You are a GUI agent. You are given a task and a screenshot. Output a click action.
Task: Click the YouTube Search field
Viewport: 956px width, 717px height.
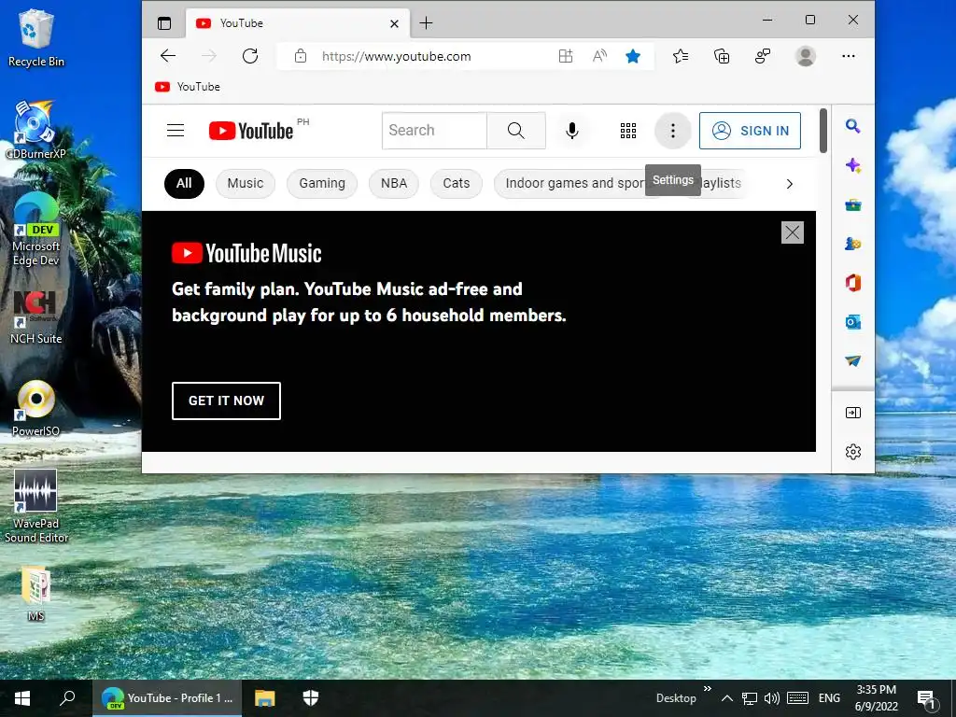tap(434, 131)
